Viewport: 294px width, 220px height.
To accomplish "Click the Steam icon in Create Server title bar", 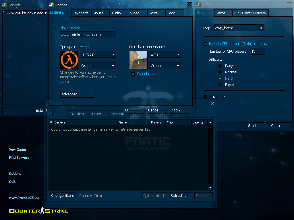I will 198,5.
